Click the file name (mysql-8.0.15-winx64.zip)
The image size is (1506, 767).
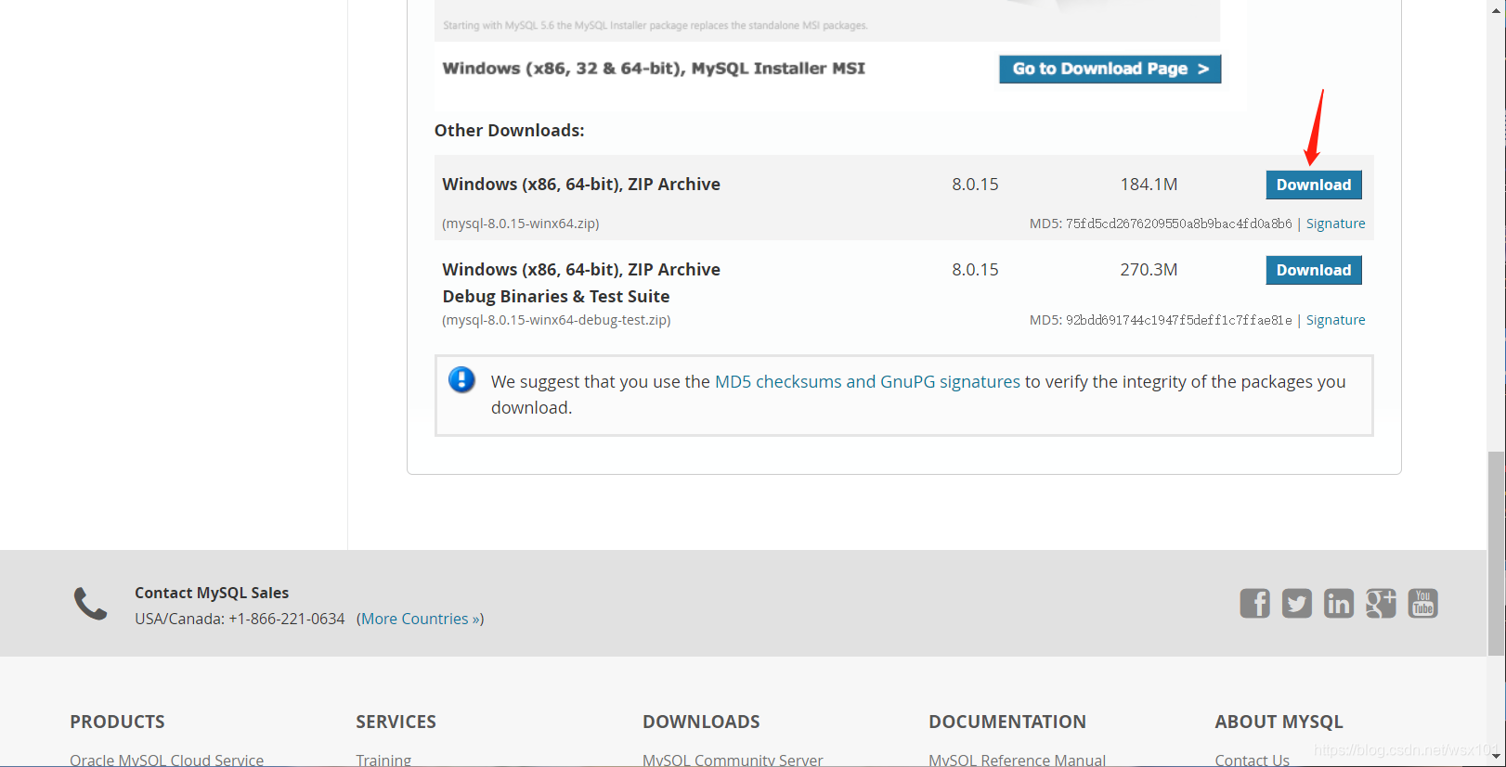[521, 224]
